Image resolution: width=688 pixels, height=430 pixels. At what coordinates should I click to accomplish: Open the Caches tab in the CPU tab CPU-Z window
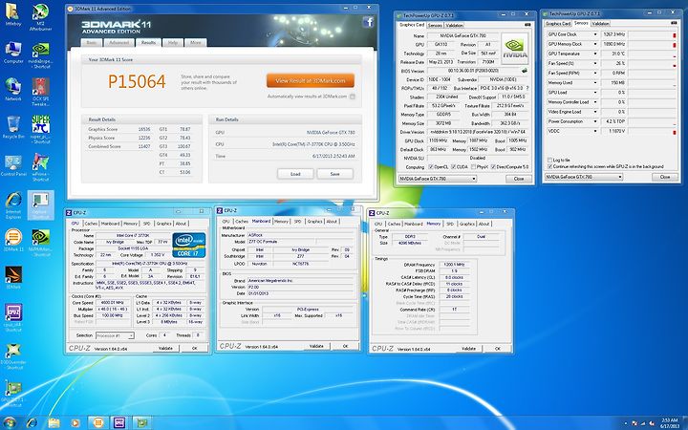click(91, 224)
